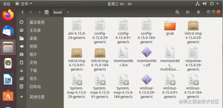Open the hamburger menu in the toolbar

[x=198, y=12]
